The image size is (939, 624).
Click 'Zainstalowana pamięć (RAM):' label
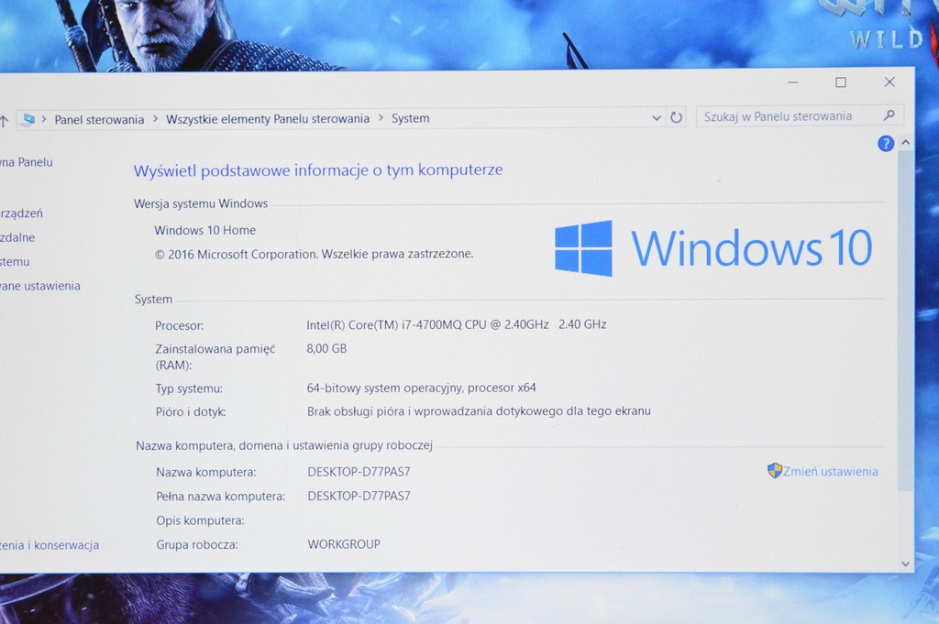point(215,357)
